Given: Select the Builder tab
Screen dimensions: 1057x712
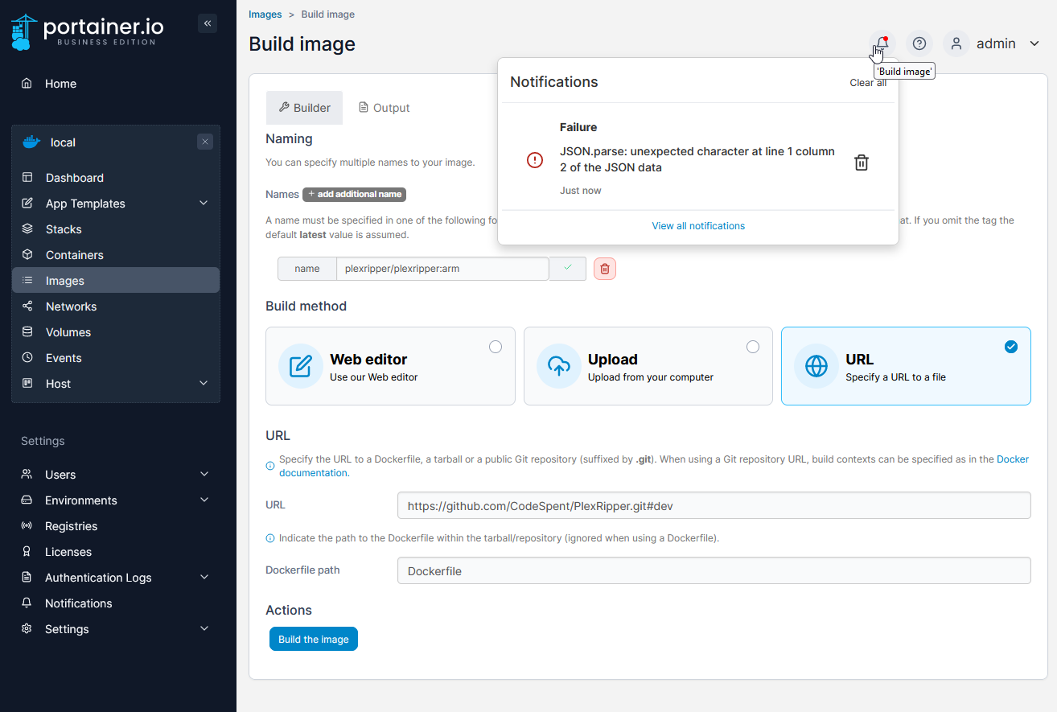Looking at the screenshot, I should click(x=304, y=107).
